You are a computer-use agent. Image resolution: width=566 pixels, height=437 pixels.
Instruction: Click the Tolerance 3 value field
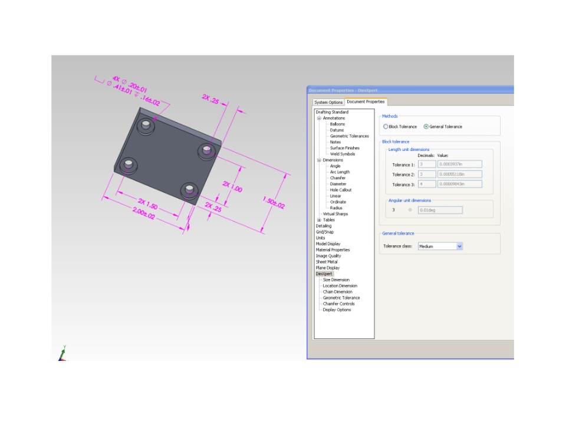pyautogui.click(x=459, y=184)
